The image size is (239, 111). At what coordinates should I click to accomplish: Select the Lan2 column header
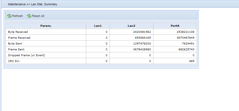coord(131,26)
